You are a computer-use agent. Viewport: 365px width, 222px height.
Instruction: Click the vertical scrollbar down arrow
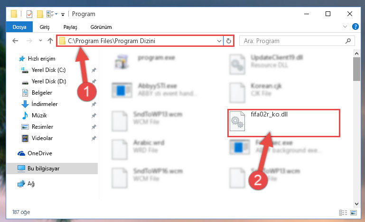coord(356,204)
